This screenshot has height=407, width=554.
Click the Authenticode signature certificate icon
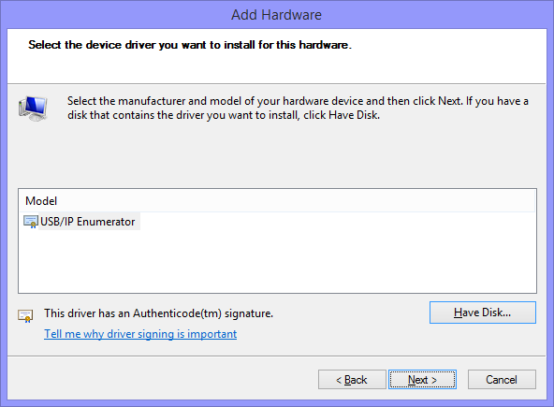[25, 316]
